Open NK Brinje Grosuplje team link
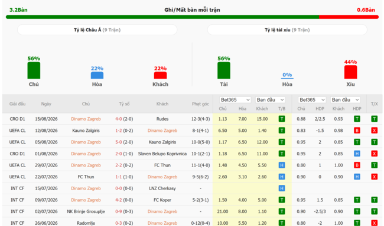The image size is (384, 226). point(86,211)
